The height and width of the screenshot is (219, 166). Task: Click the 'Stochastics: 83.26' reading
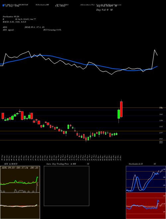(11, 17)
